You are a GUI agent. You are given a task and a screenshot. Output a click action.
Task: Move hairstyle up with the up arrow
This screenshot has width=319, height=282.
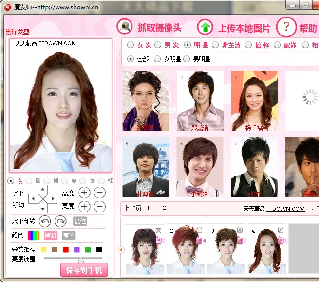click(43, 189)
